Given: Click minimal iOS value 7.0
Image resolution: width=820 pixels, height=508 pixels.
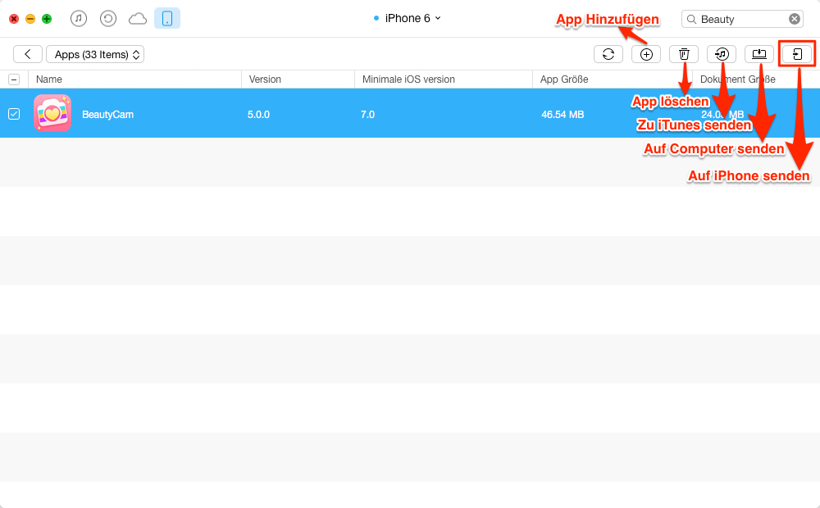Looking at the screenshot, I should (x=367, y=115).
